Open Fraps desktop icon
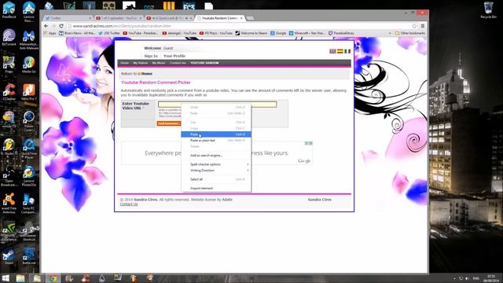503x283 pixels. click(x=9, y=64)
